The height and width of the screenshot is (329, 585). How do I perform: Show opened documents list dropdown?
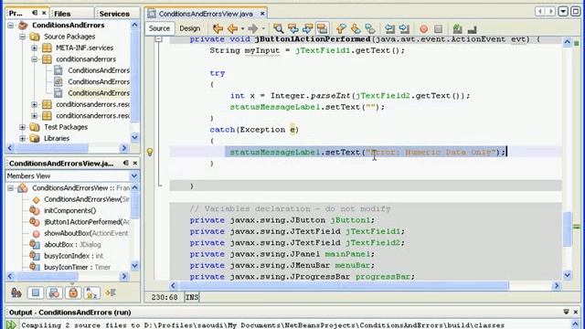[x=563, y=11]
